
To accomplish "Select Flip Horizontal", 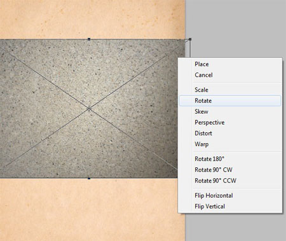I will (x=230, y=195).
